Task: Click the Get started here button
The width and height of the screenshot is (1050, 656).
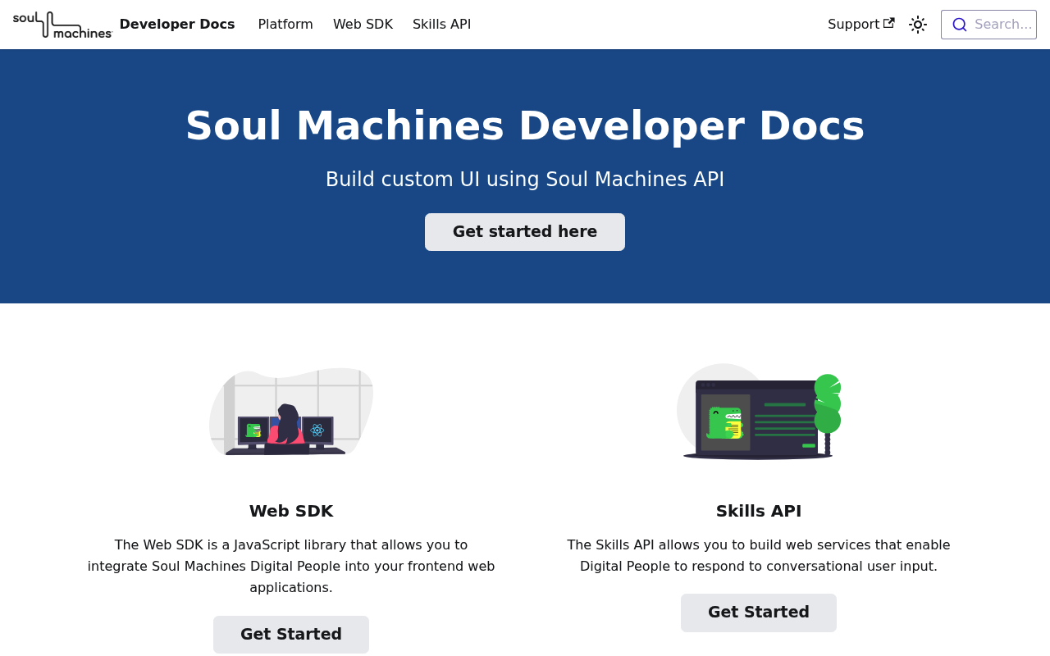Action: (525, 232)
